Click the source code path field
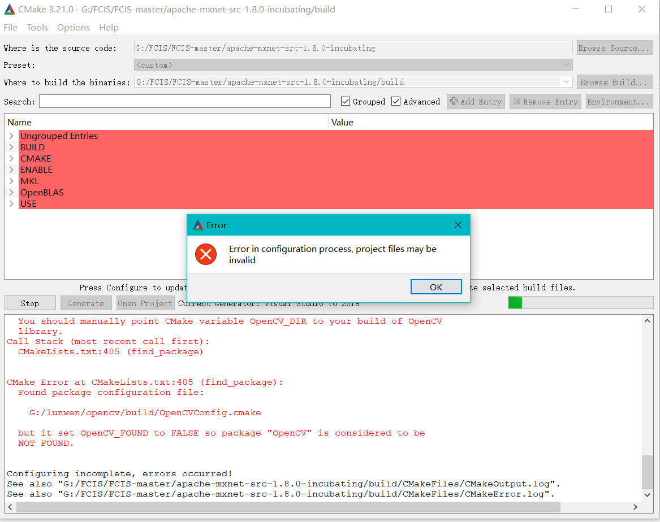Screen dimensions: 660x522 [x=353, y=48]
